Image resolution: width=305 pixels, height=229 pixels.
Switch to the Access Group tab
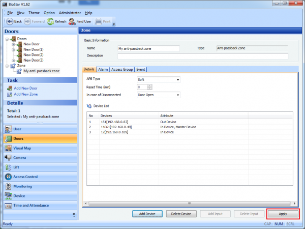coord(122,69)
